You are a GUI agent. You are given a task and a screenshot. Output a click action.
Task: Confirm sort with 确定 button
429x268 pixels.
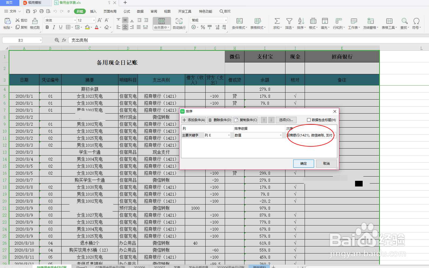304,164
